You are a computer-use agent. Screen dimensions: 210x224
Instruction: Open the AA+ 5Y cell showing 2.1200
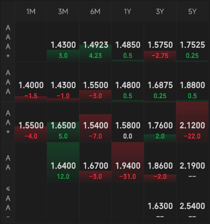pos(192,122)
